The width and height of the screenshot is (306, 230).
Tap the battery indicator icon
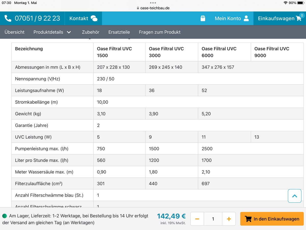[301, 3]
